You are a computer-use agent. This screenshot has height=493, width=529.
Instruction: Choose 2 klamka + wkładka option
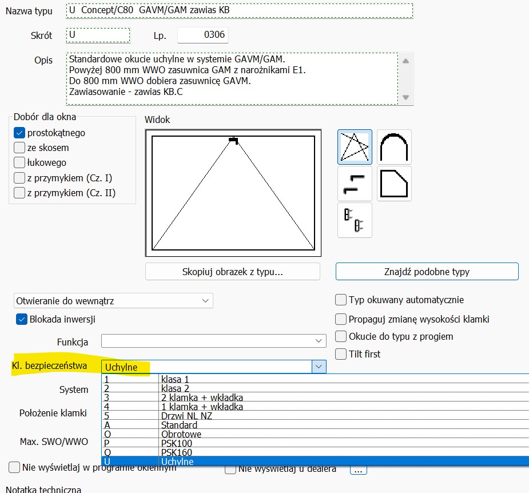click(x=315, y=397)
